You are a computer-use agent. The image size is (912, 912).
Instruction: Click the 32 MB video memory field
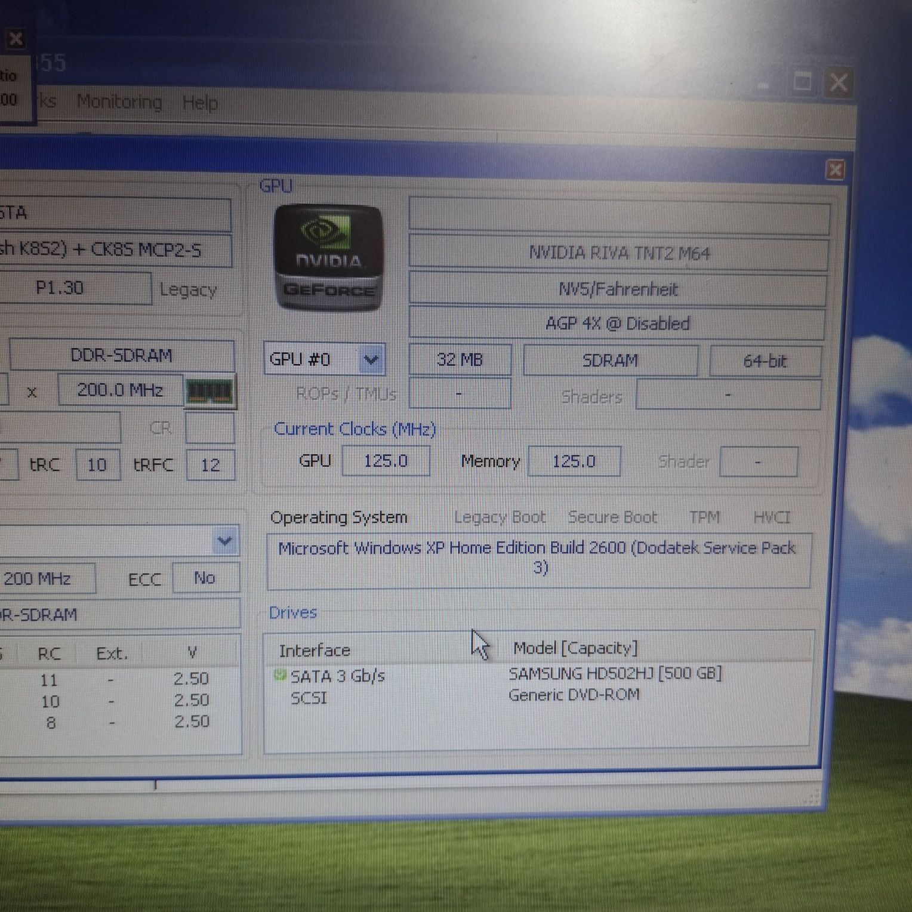coord(460,359)
